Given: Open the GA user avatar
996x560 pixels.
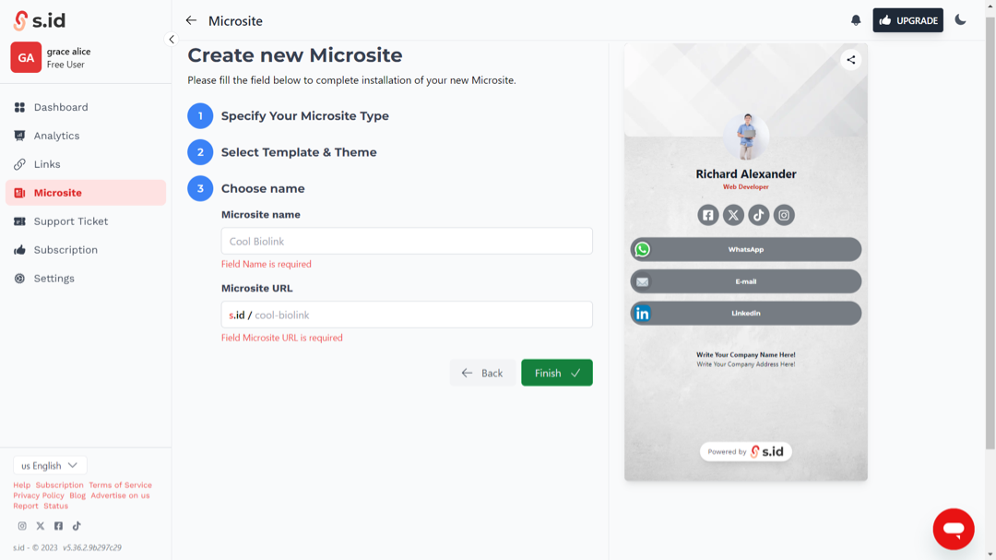Looking at the screenshot, I should (26, 57).
